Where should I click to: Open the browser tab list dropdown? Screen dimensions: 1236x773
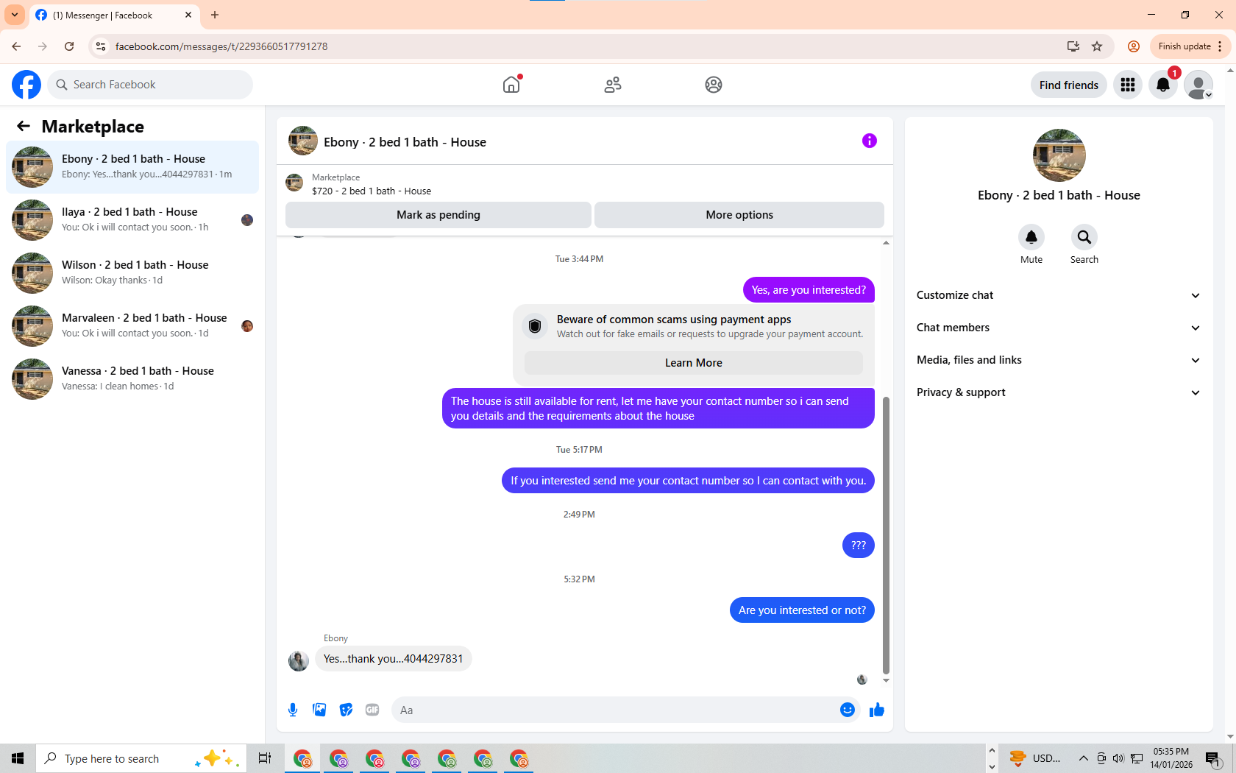(15, 15)
